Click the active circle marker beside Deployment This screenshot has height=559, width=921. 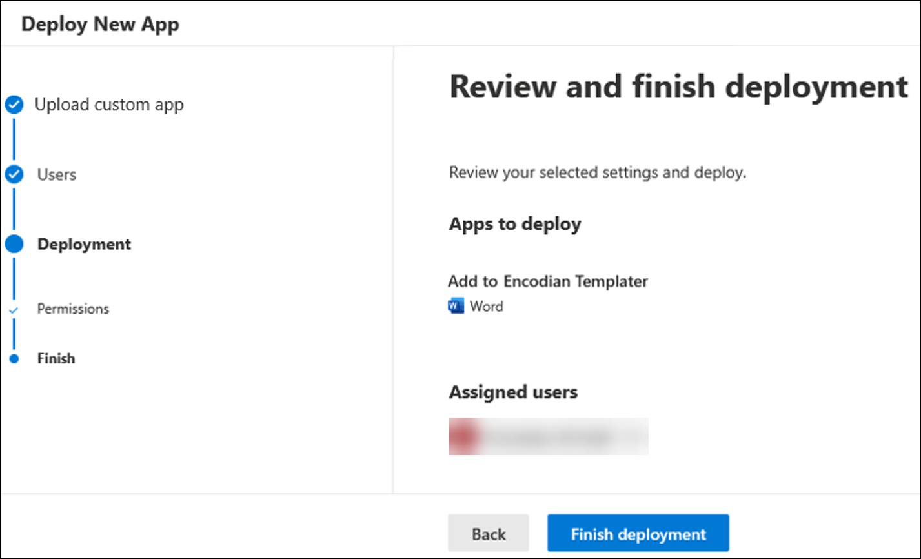(x=14, y=244)
